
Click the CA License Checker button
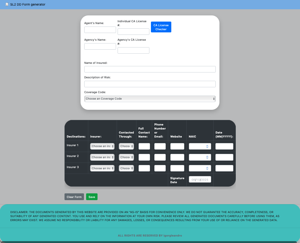coord(161,27)
